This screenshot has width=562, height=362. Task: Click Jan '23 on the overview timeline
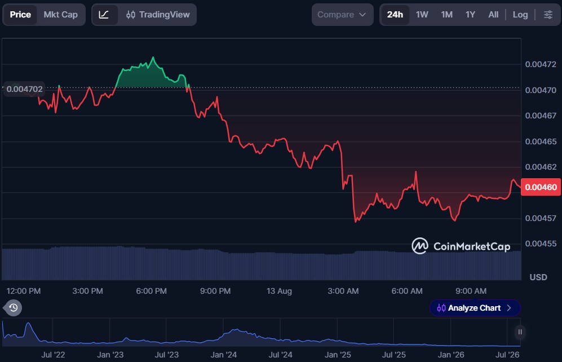110,355
